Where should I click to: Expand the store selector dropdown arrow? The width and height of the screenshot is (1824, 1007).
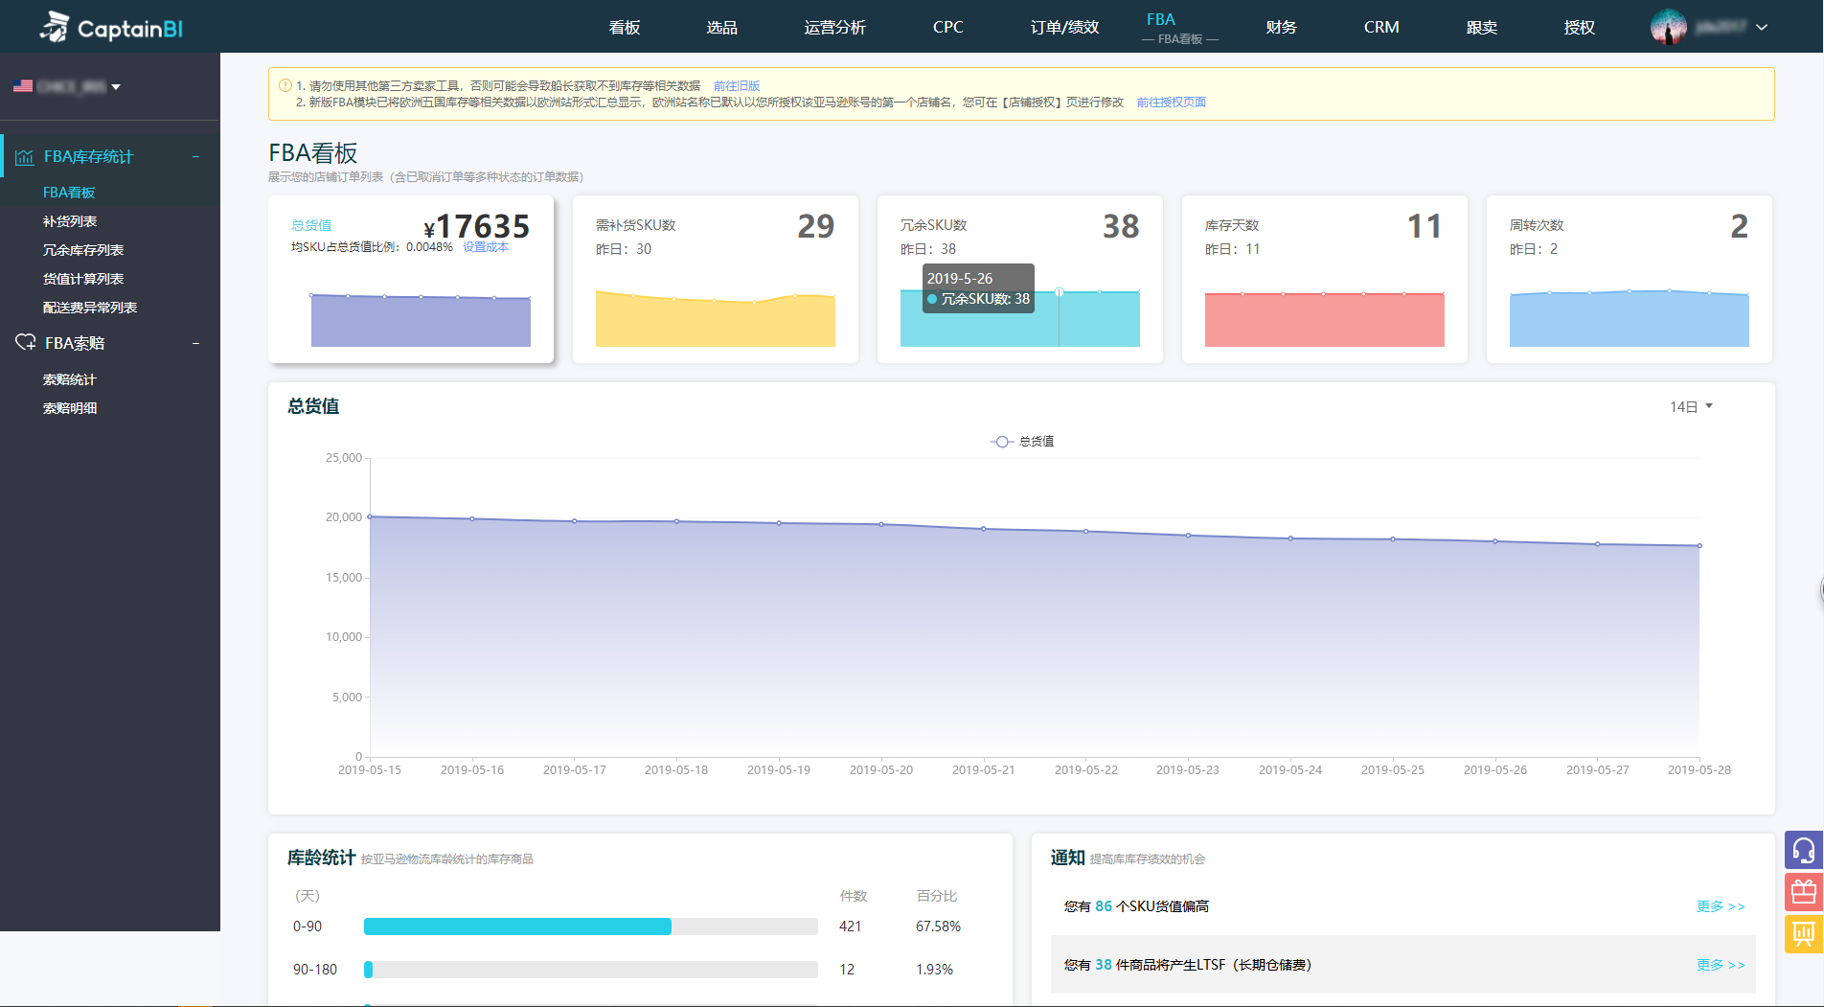[x=116, y=87]
